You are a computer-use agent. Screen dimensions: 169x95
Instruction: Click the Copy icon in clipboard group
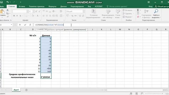tap(7, 13)
